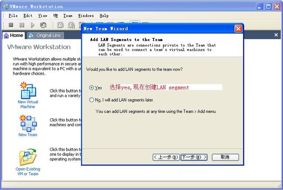Viewport: 283px width, 190px height.
Task: Click the 'You can add LAN segments at any time' note
Action: 156,111
